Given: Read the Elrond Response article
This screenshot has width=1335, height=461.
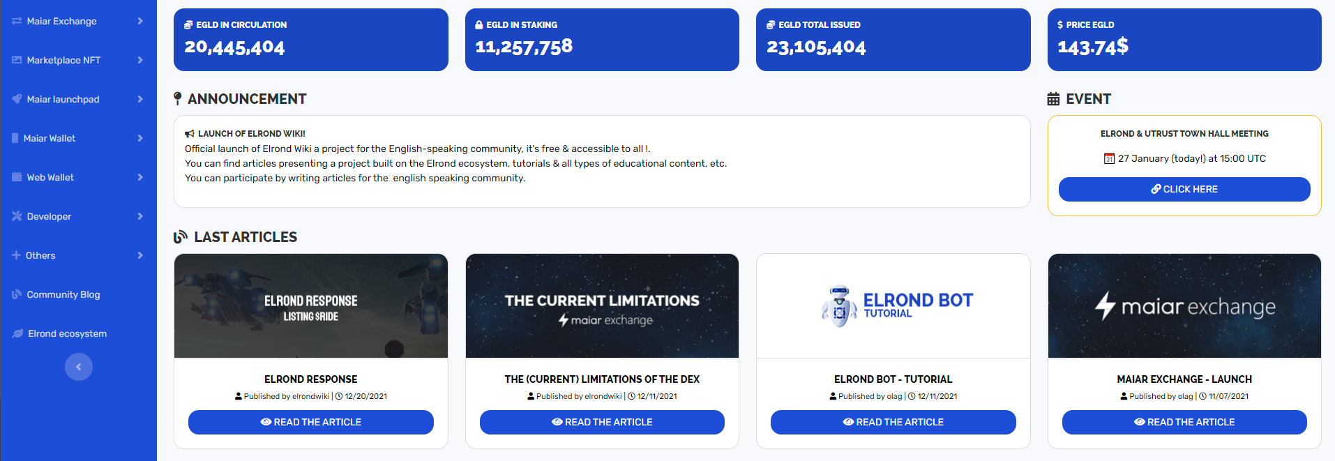Looking at the screenshot, I should pos(311,422).
